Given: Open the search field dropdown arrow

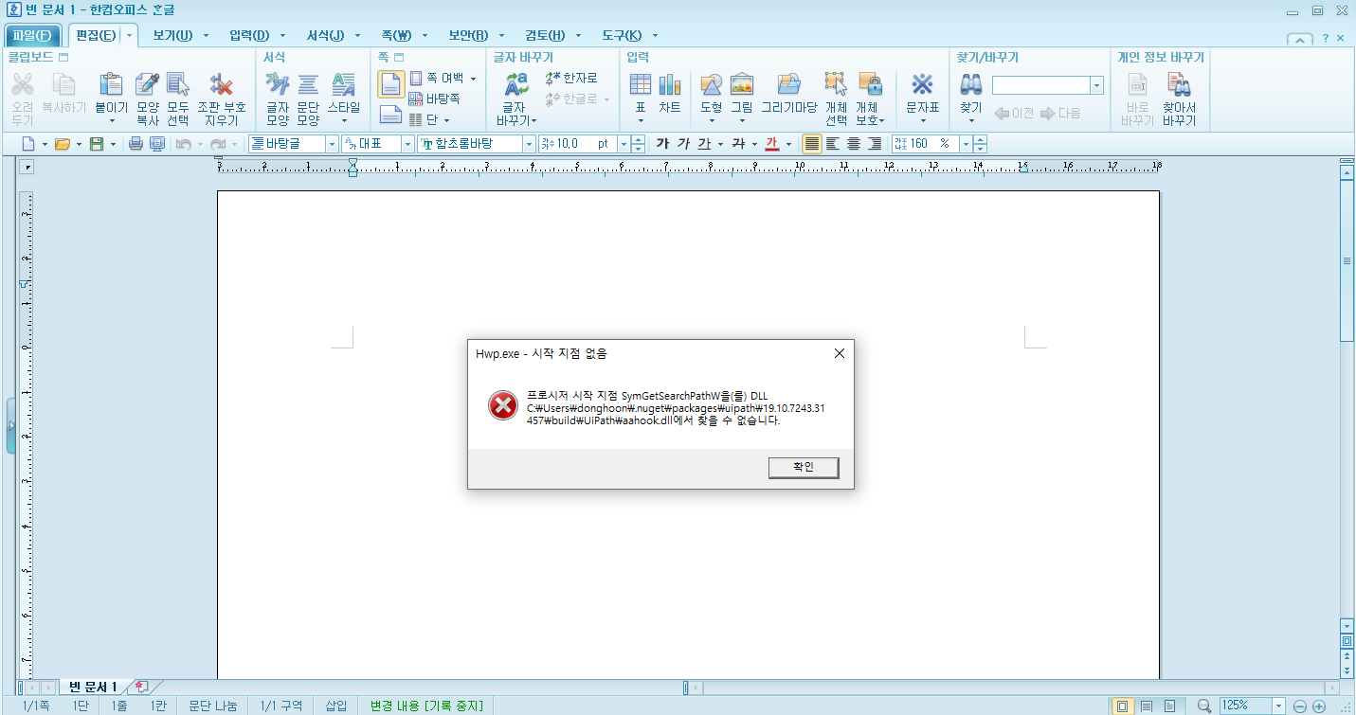Looking at the screenshot, I should pos(1097,85).
